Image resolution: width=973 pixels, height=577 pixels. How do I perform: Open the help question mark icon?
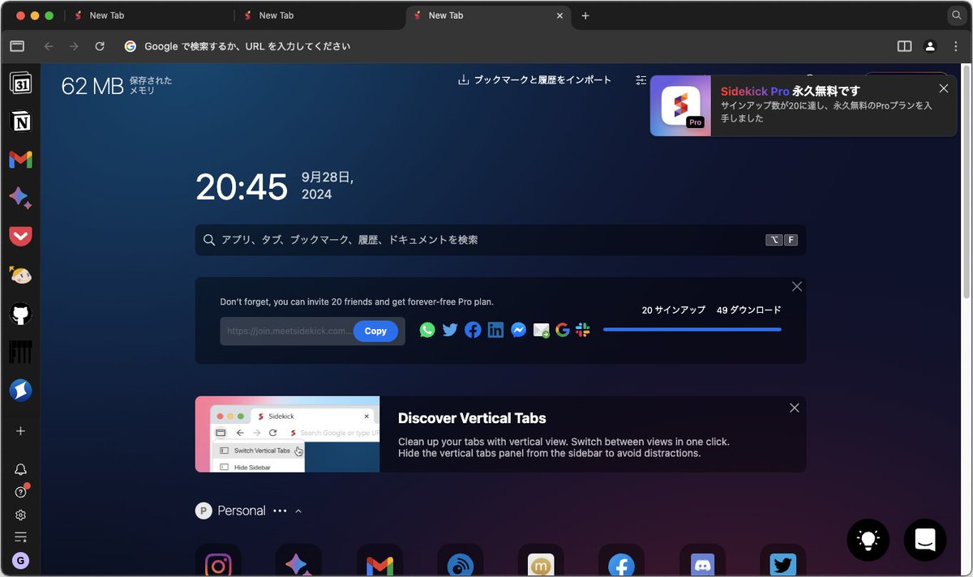(20, 492)
